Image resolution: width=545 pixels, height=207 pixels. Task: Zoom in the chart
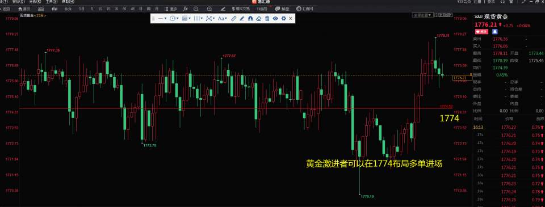click(209, 9)
